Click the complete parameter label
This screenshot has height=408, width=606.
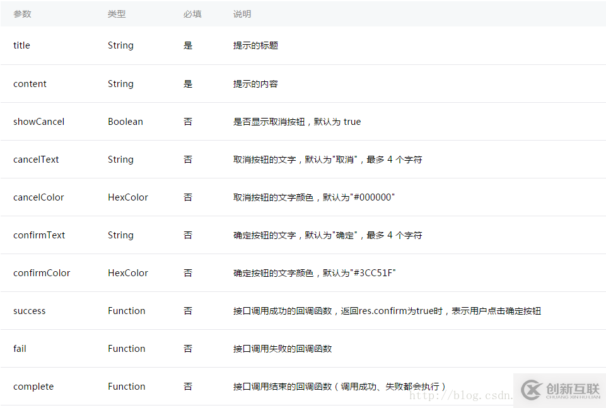point(33,386)
